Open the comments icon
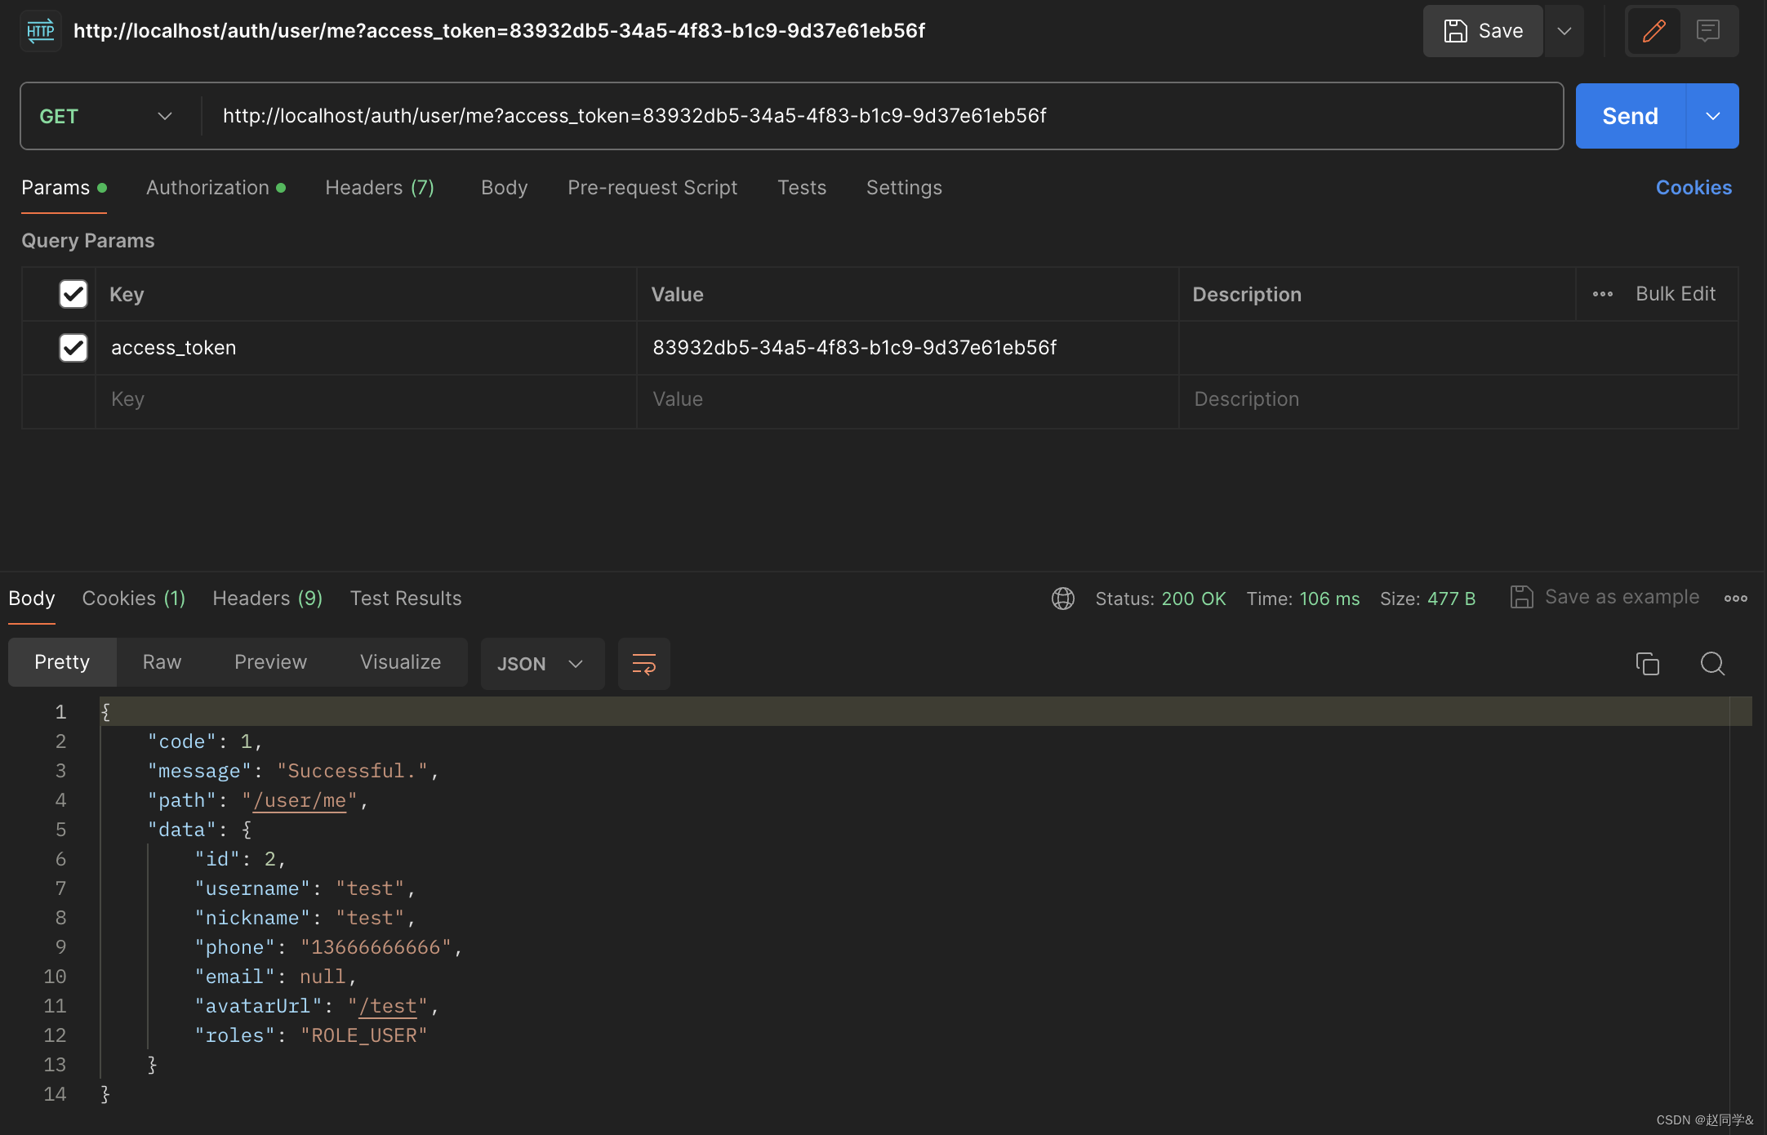Viewport: 1767px width, 1135px height. pos(1707,31)
